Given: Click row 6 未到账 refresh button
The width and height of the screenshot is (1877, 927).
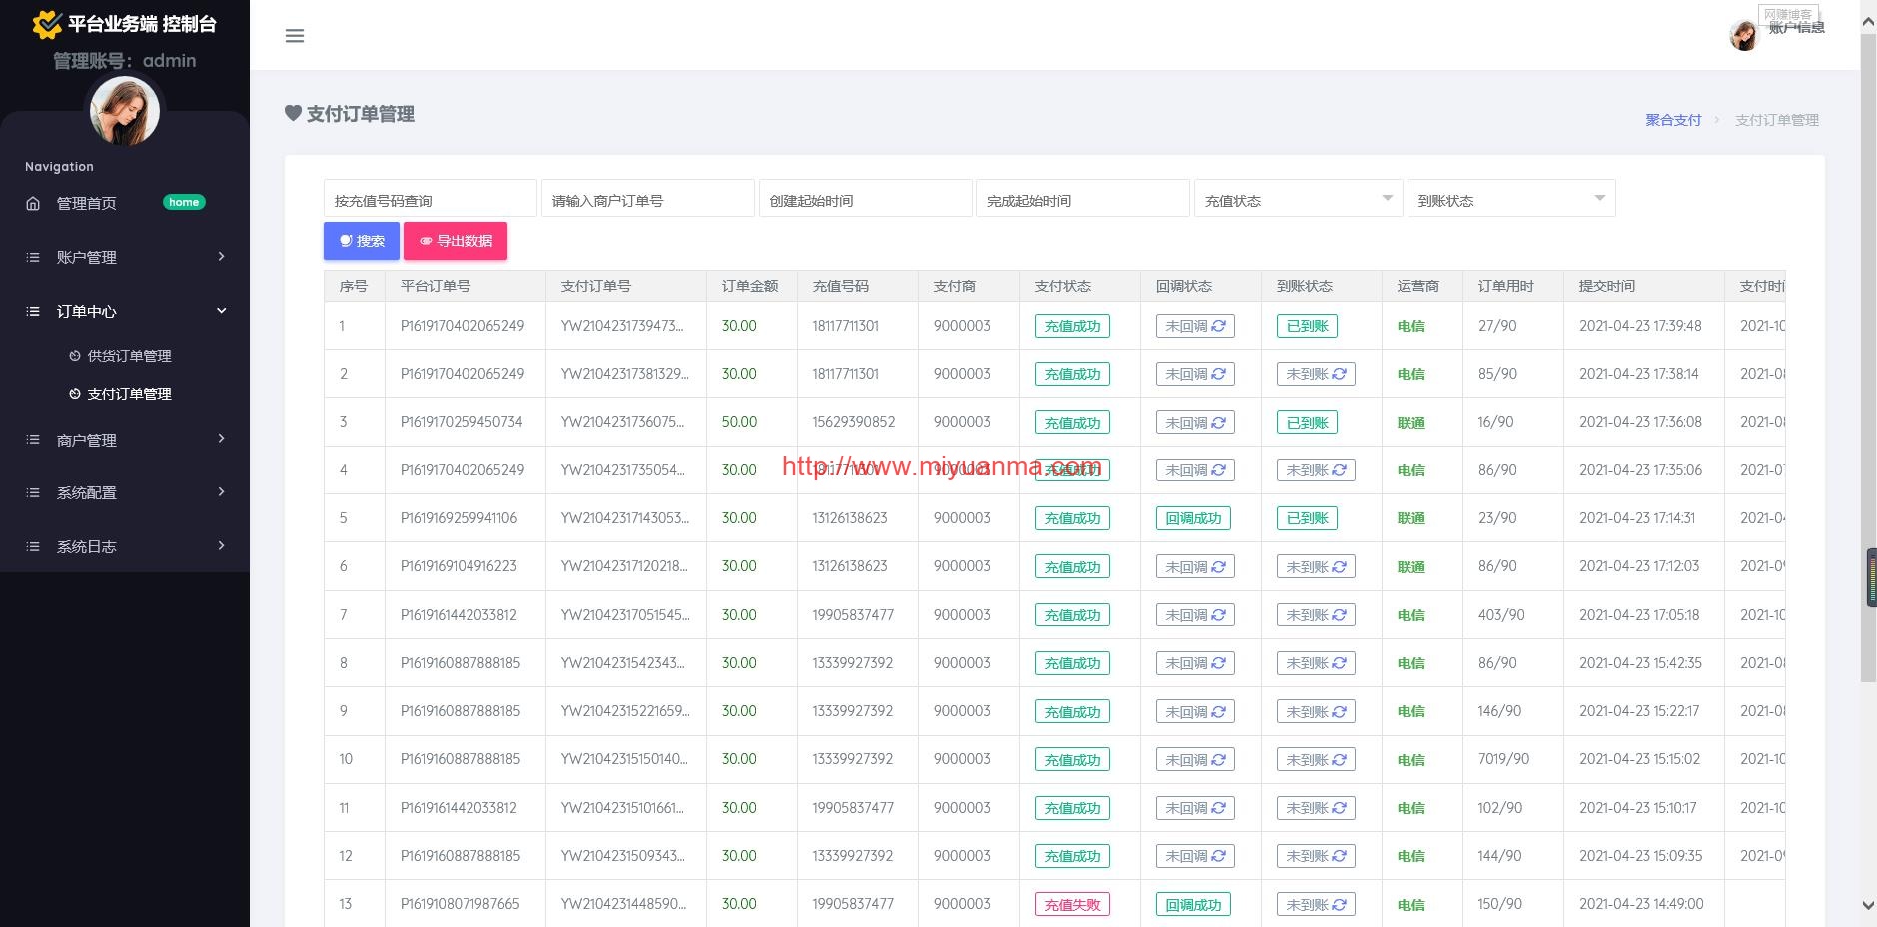Looking at the screenshot, I should (x=1316, y=567).
